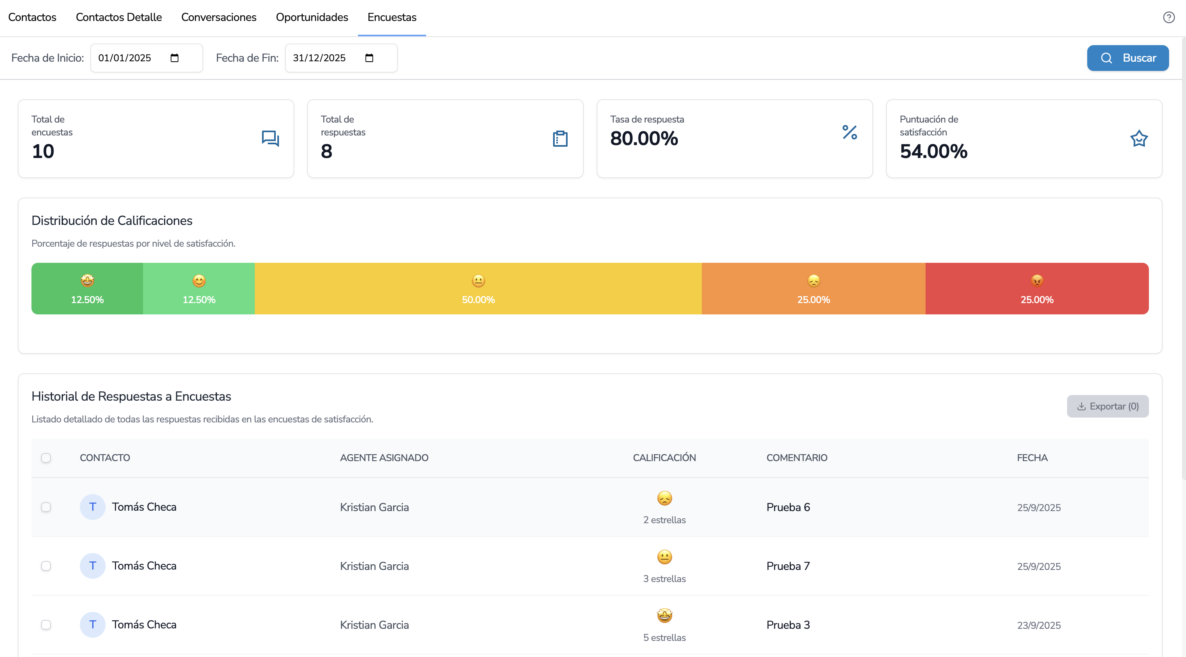Click the sad emoji in Prueba 6 row
Image resolution: width=1186 pixels, height=657 pixels.
(x=664, y=498)
